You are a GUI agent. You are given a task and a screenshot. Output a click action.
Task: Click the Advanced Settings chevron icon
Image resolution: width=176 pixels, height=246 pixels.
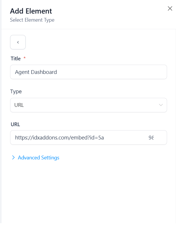[x=13, y=158]
